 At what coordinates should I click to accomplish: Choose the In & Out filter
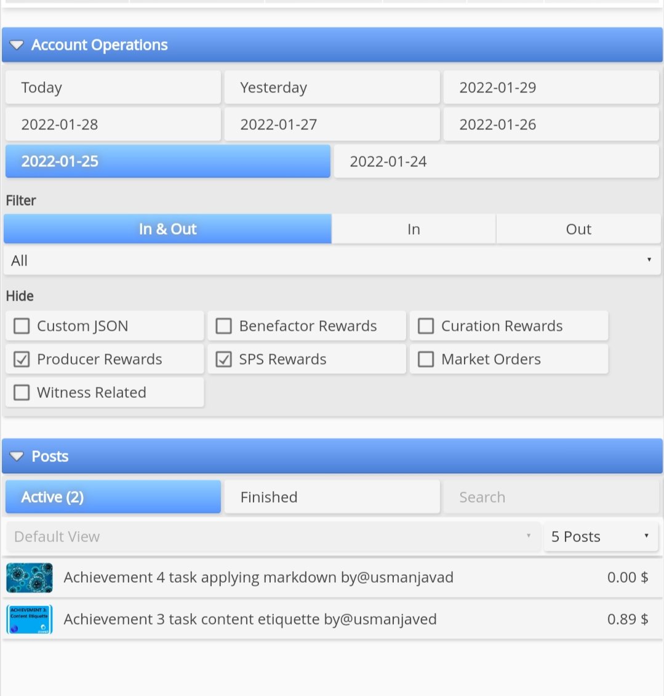coord(167,229)
